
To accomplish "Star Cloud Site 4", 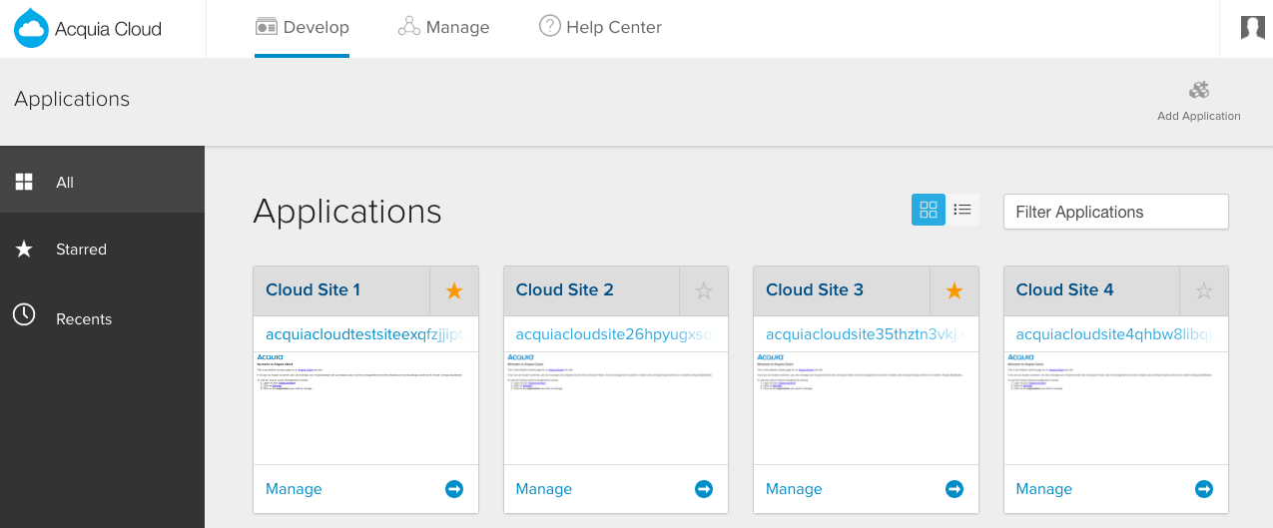I will click(1204, 290).
